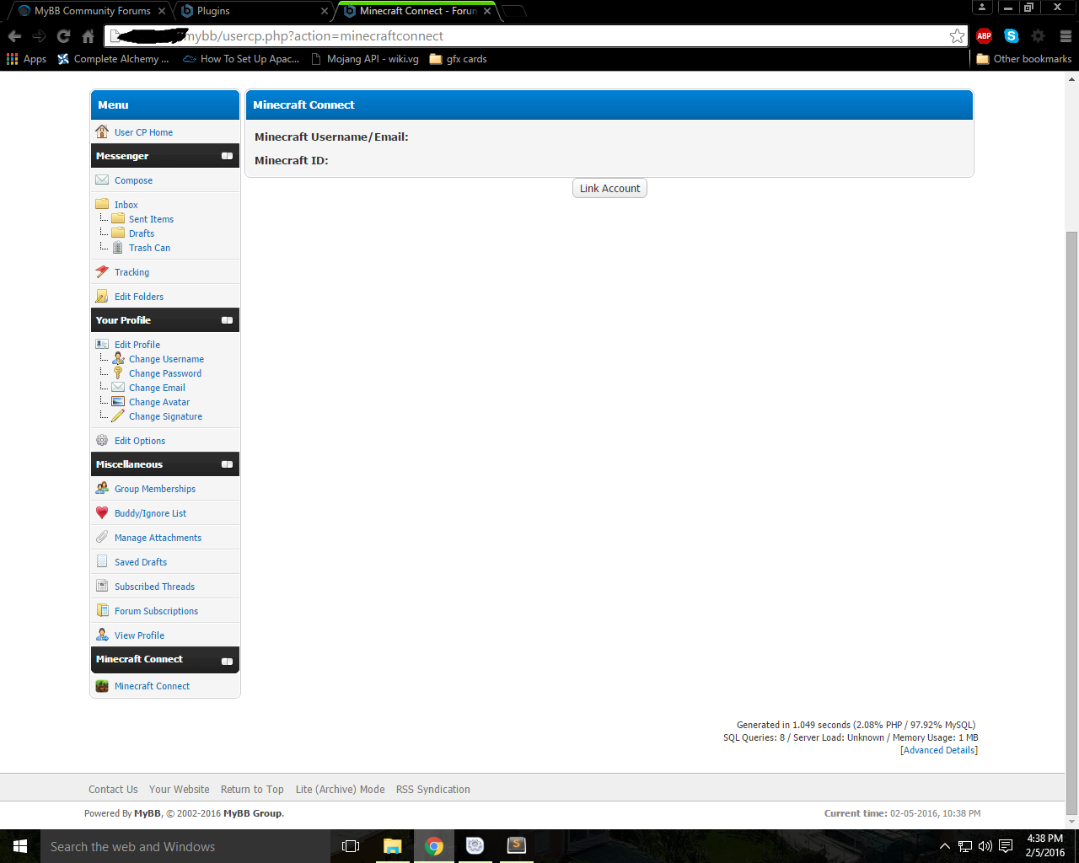Open the Contact Us footer link

coord(113,790)
